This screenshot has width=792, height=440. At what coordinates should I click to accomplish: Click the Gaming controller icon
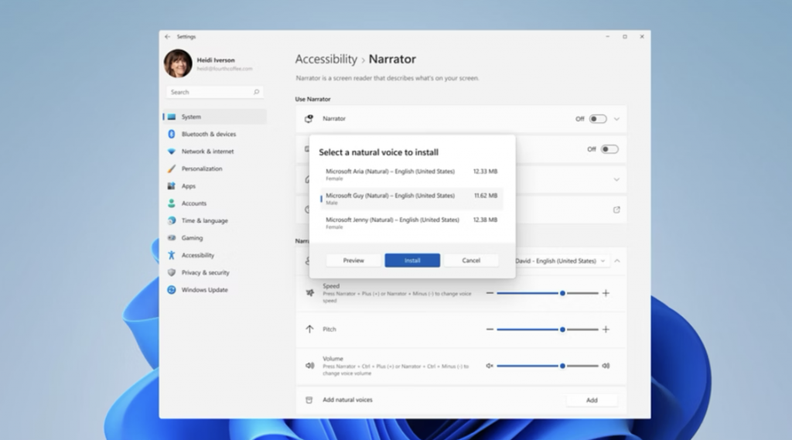[172, 238]
